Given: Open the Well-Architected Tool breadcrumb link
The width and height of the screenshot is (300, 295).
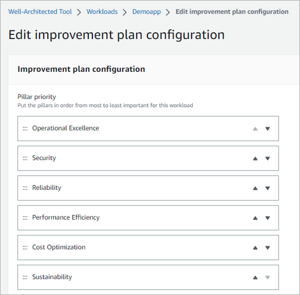Looking at the screenshot, I should click(x=40, y=12).
